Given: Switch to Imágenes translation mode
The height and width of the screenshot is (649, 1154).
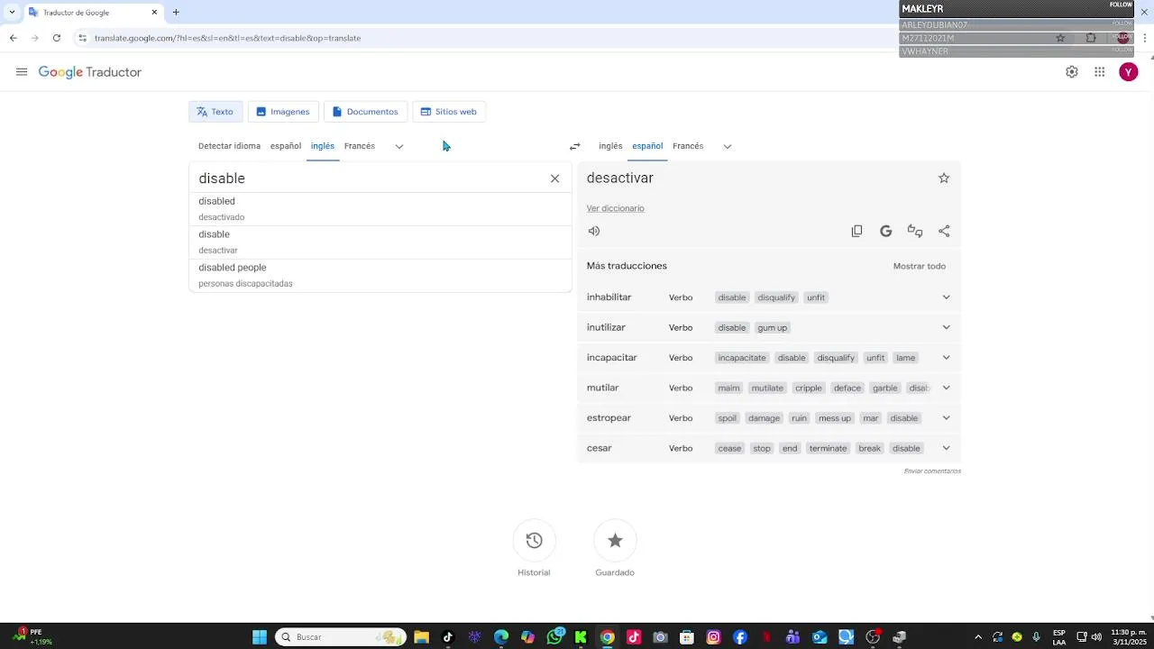Looking at the screenshot, I should [283, 112].
